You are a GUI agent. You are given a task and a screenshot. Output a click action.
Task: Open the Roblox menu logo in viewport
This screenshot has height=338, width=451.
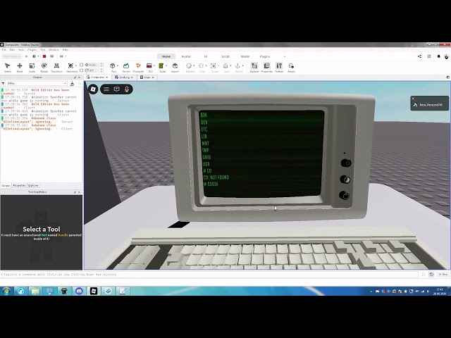[93, 89]
